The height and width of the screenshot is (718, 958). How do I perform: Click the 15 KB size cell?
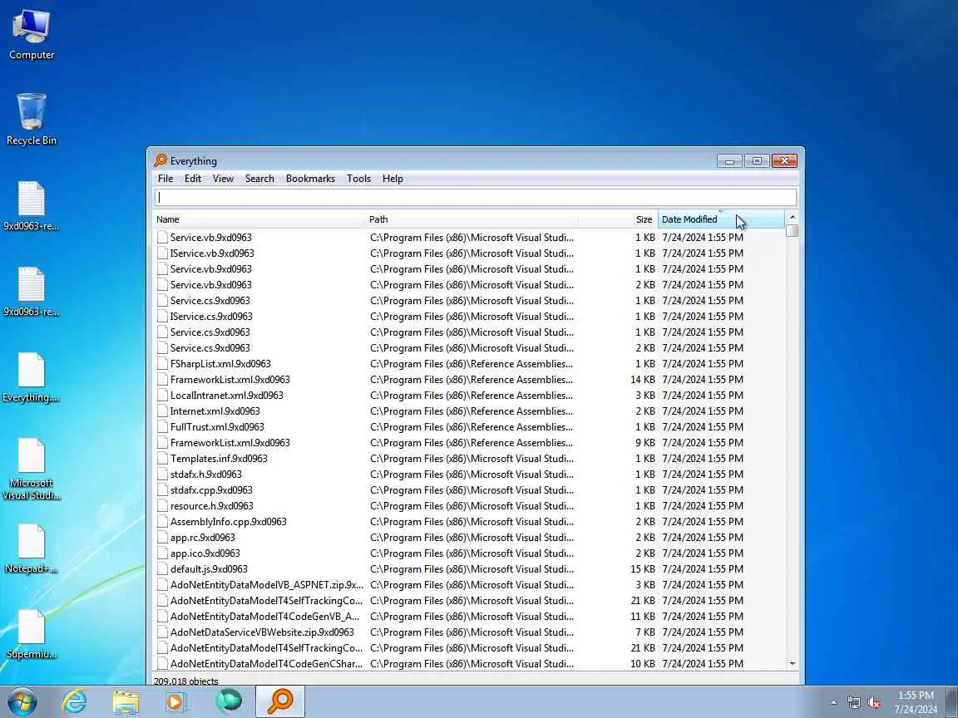(643, 569)
